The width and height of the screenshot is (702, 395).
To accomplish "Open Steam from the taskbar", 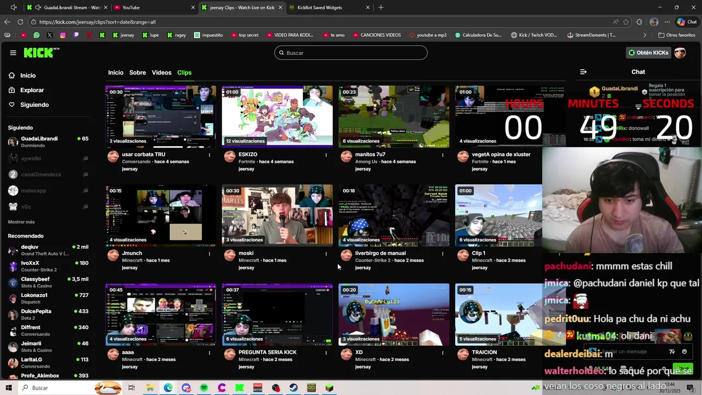I will 294,388.
